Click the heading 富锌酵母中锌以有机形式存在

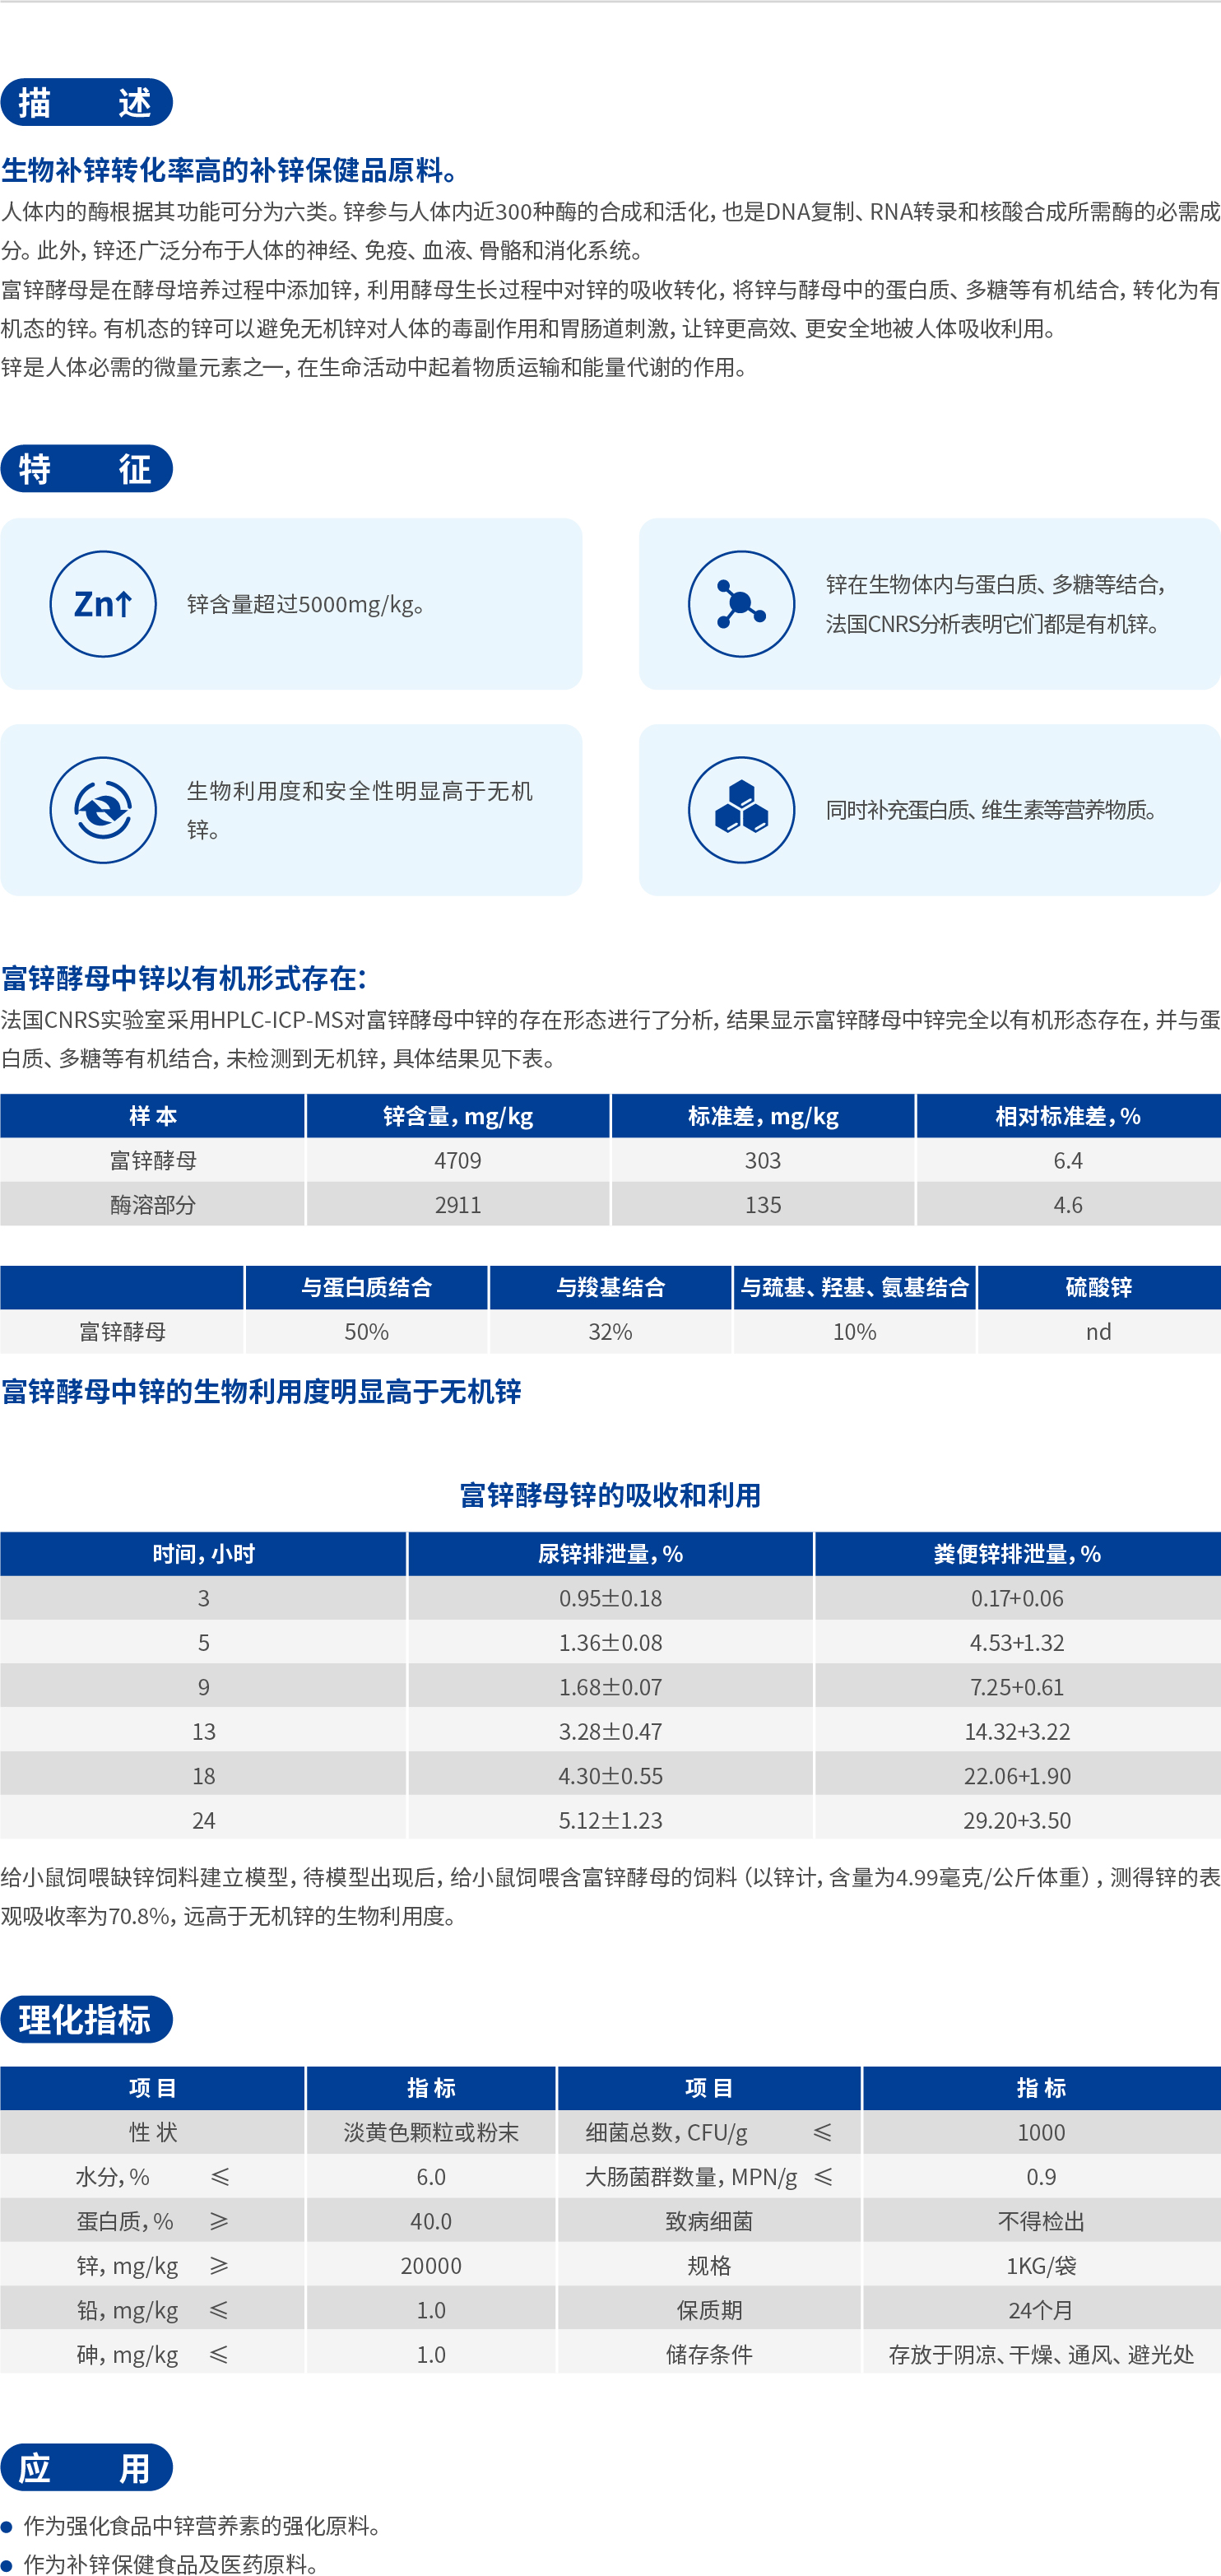pyautogui.click(x=184, y=978)
